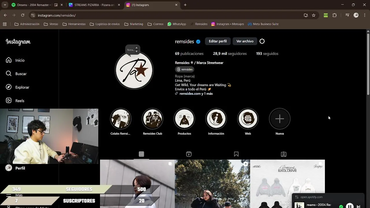
Task: Open the WhatsApp bookmark
Action: [x=177, y=24]
